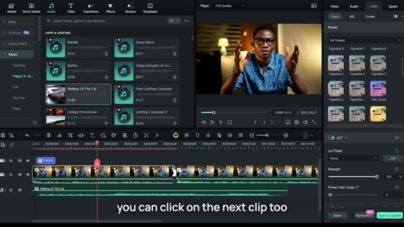Lock the music audio track

[11, 190]
